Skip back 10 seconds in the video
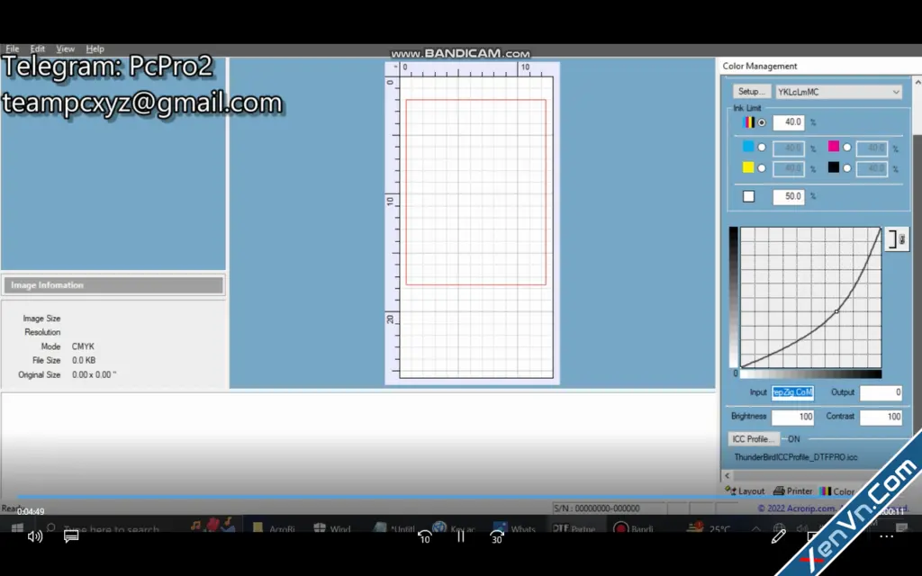The image size is (922, 576). point(425,536)
